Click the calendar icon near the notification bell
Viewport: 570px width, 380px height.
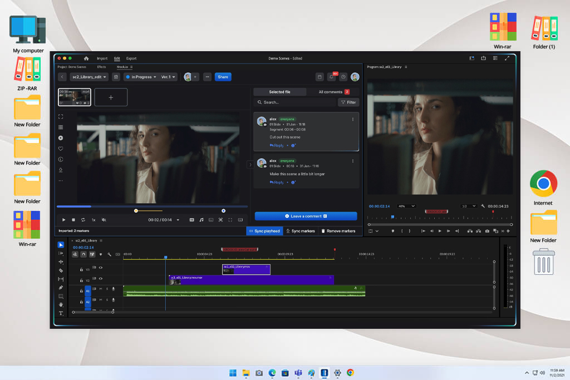pos(320,77)
